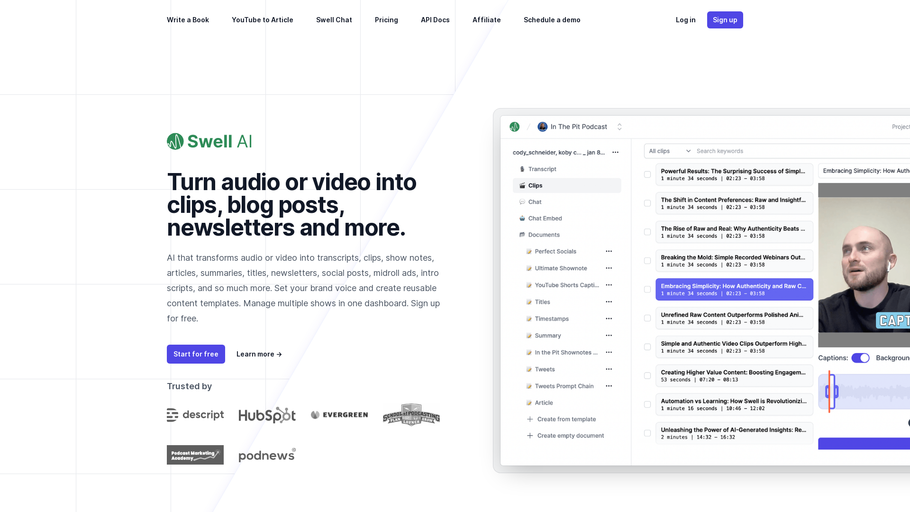This screenshot has height=512, width=910.
Task: Click the HubSpot logo
Action: [267, 415]
